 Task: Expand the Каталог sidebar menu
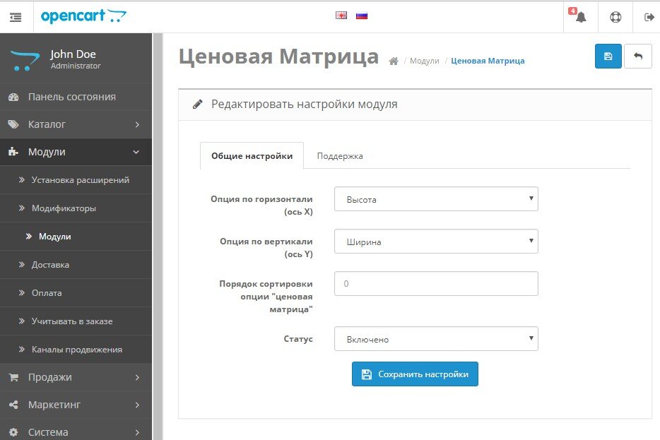(x=76, y=124)
